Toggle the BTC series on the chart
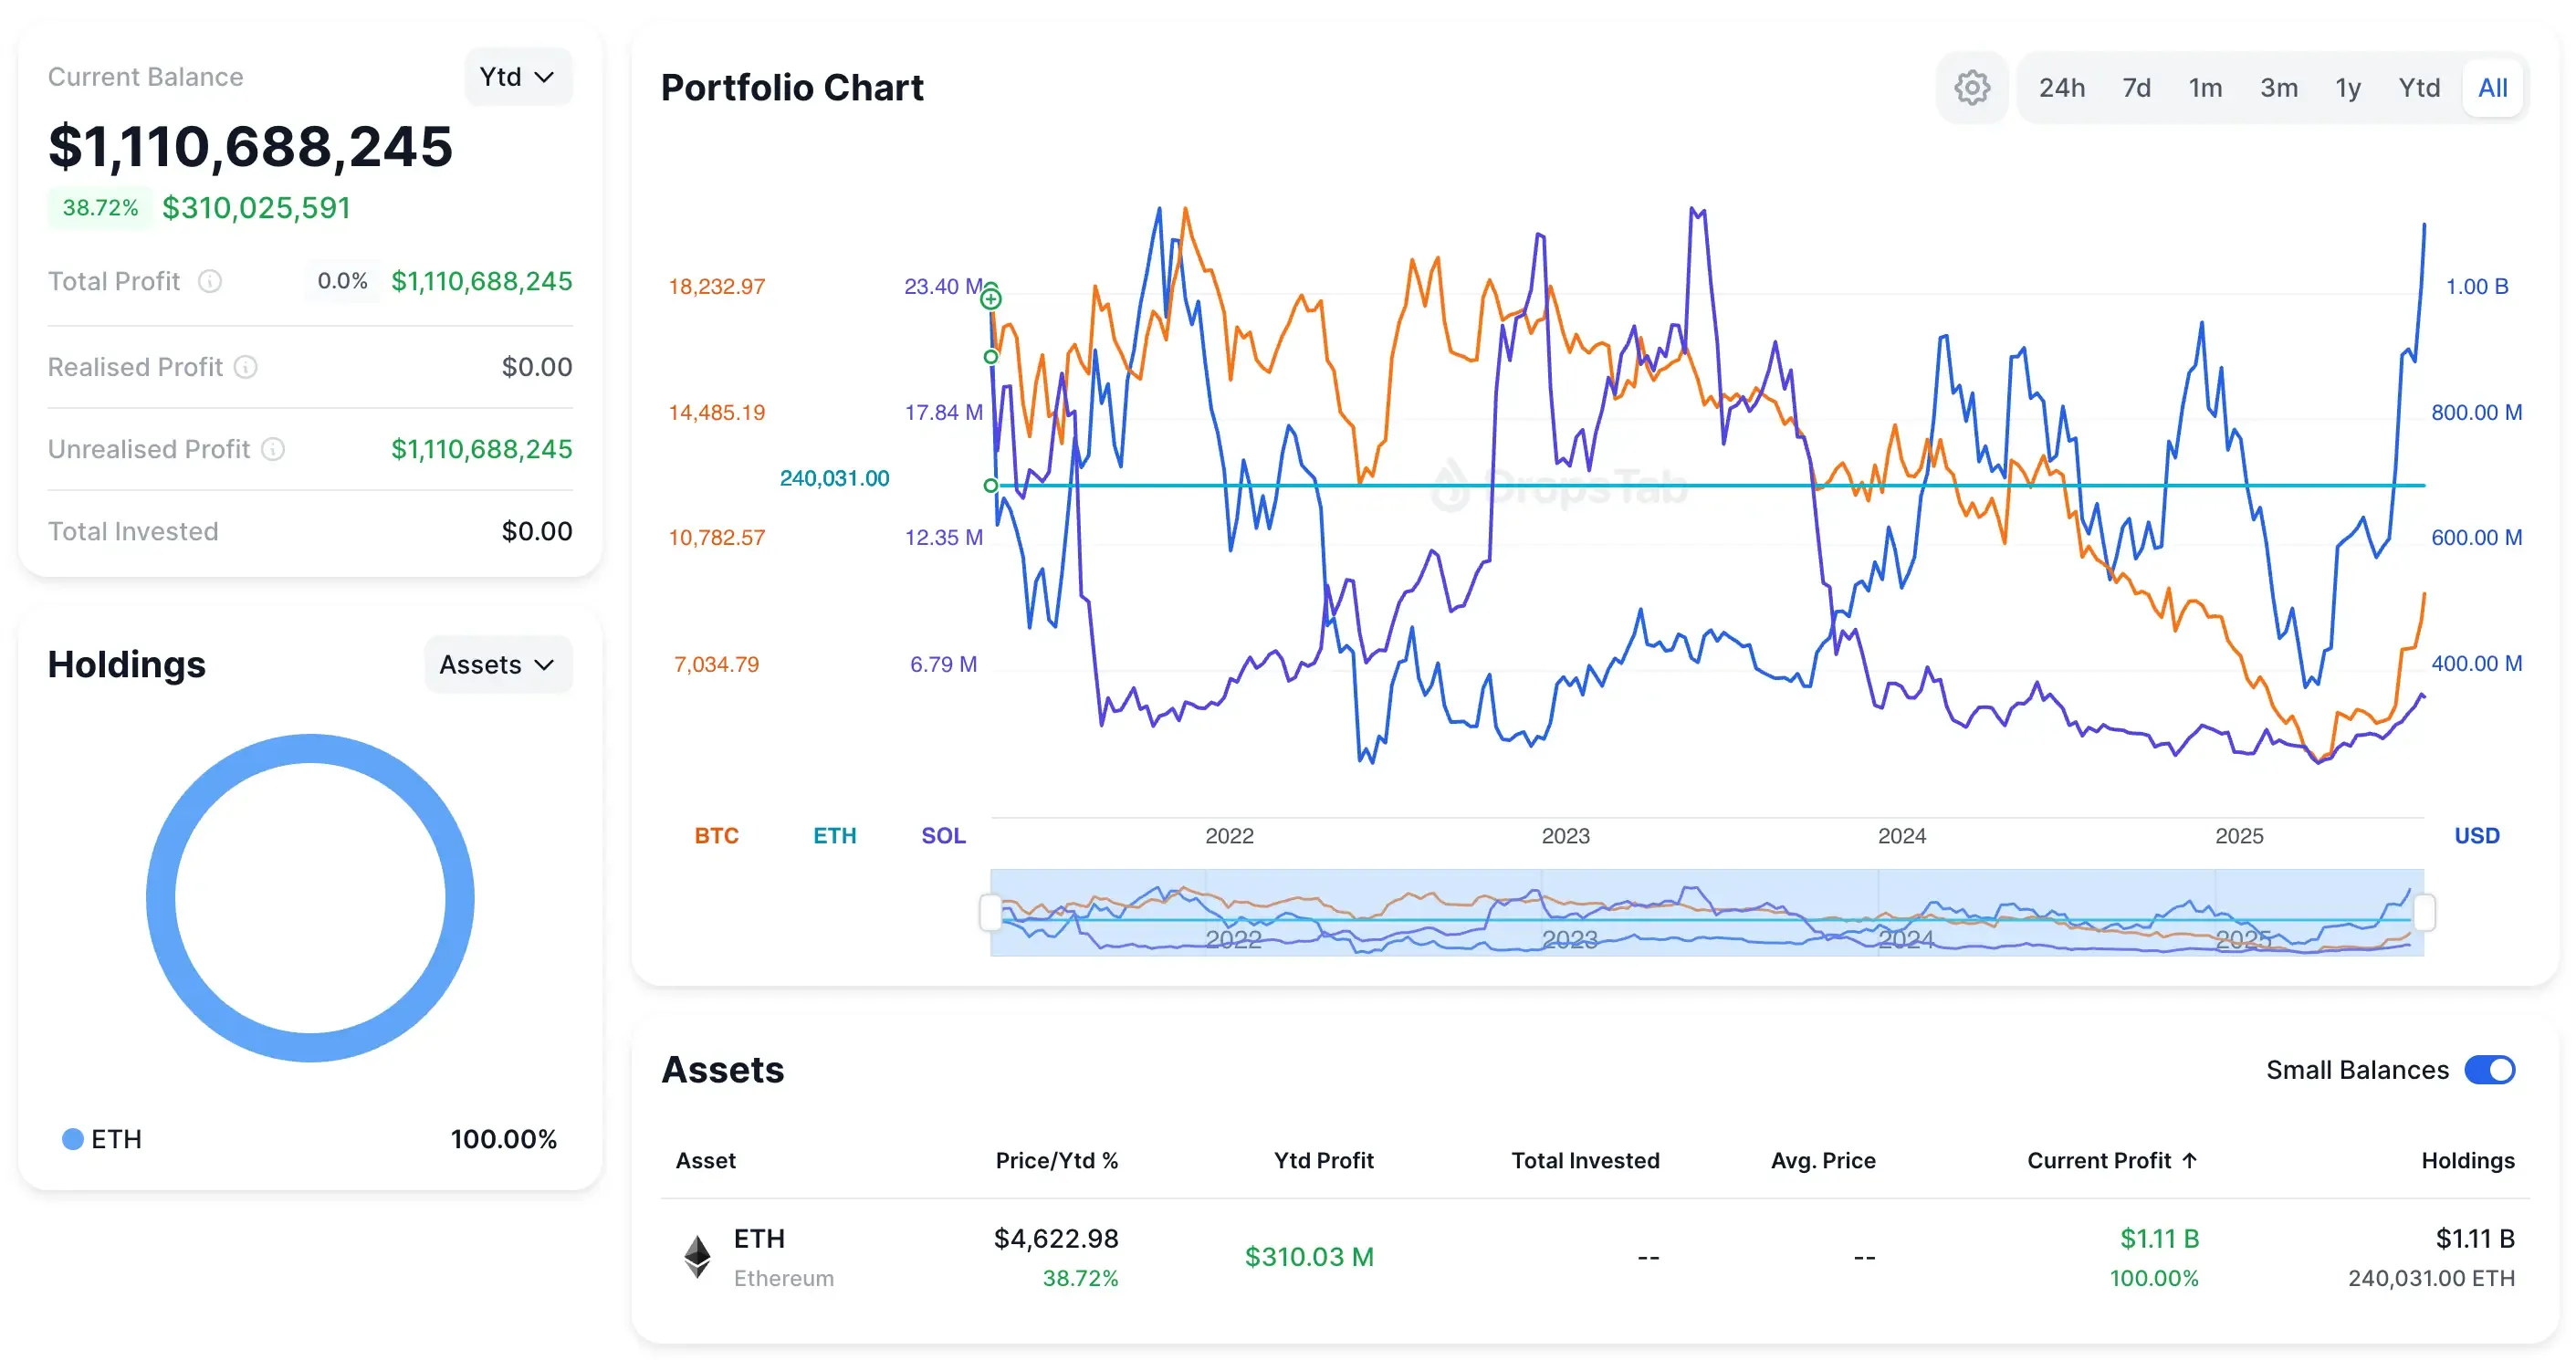Image resolution: width=2576 pixels, height=1360 pixels. (716, 836)
